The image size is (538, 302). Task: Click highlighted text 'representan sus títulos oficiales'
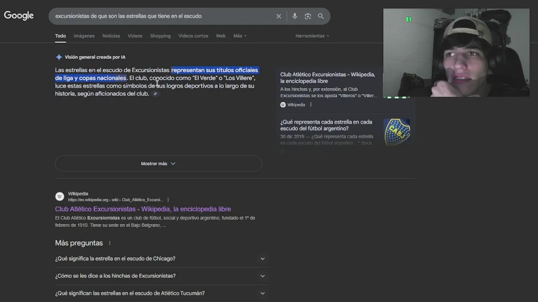point(214,70)
